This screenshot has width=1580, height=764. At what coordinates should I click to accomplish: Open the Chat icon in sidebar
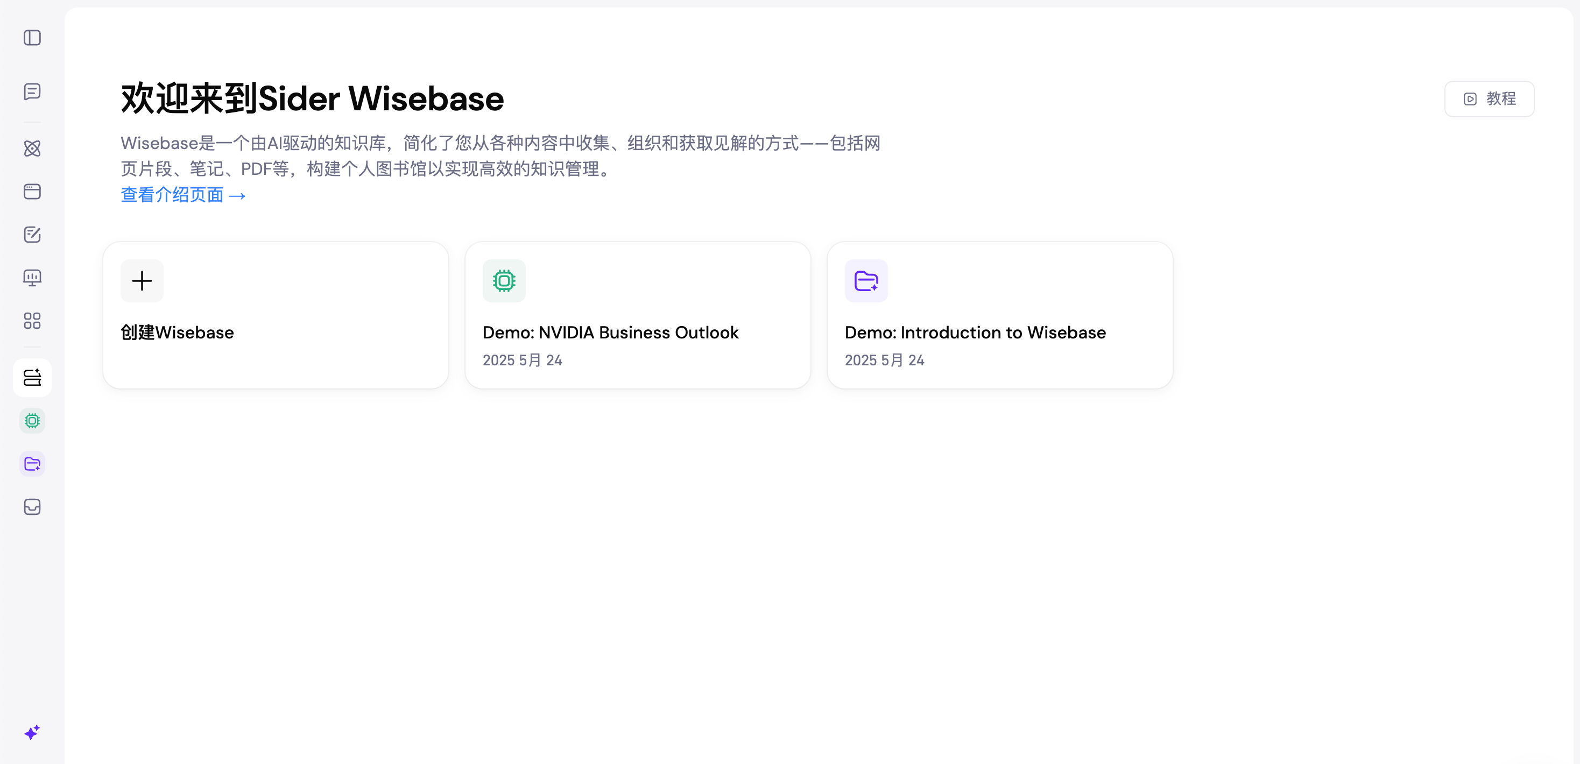(x=32, y=91)
